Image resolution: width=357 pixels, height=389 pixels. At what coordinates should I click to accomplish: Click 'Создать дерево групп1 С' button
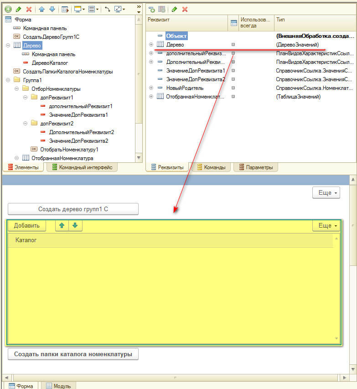pos(73,209)
